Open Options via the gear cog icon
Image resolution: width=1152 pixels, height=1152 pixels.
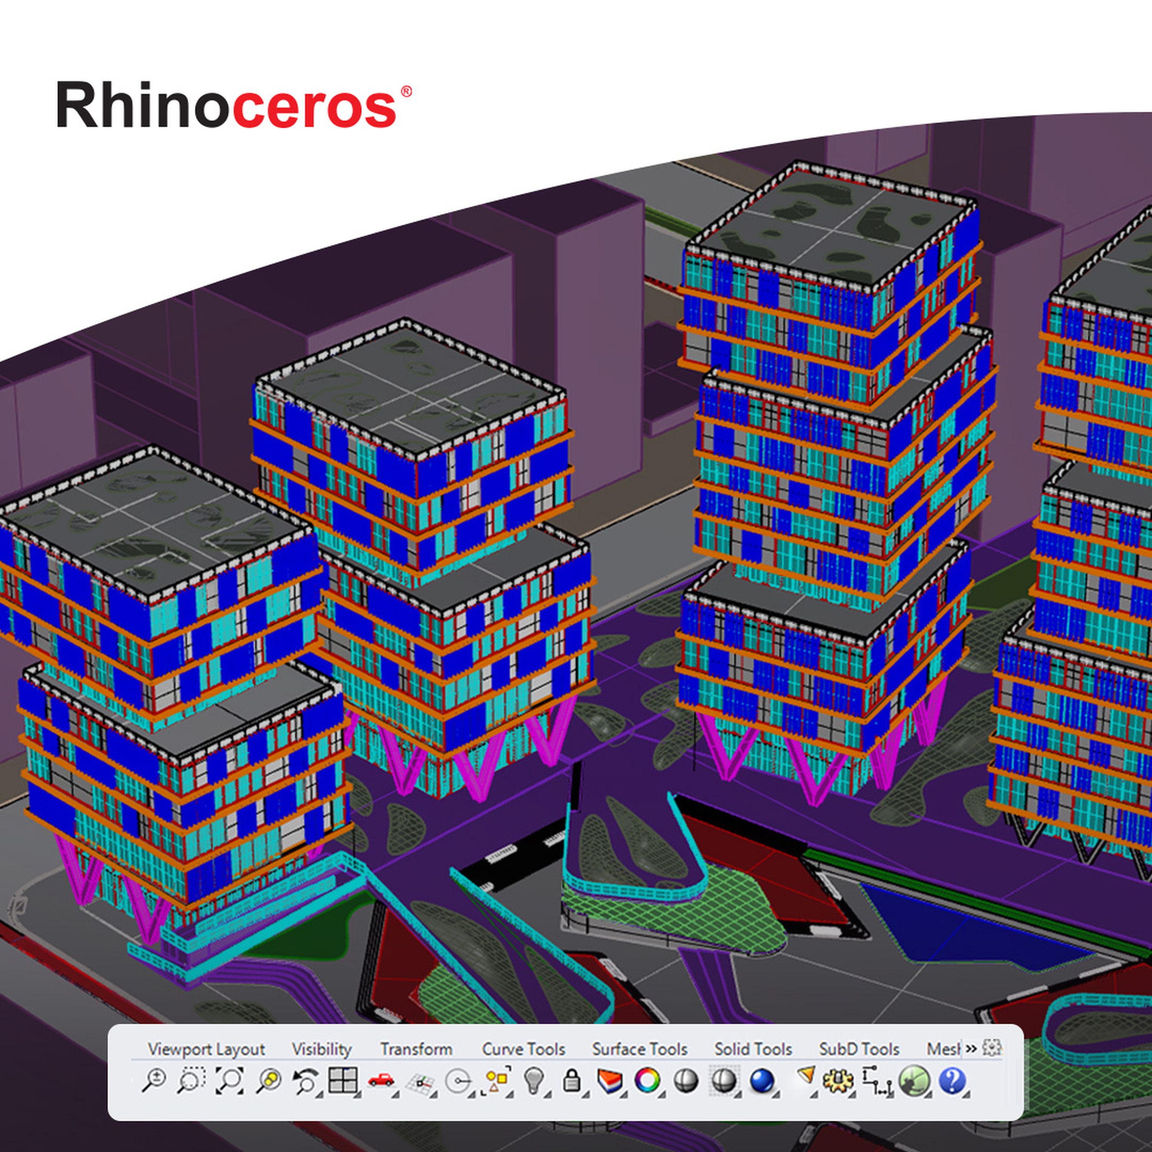click(x=838, y=1080)
